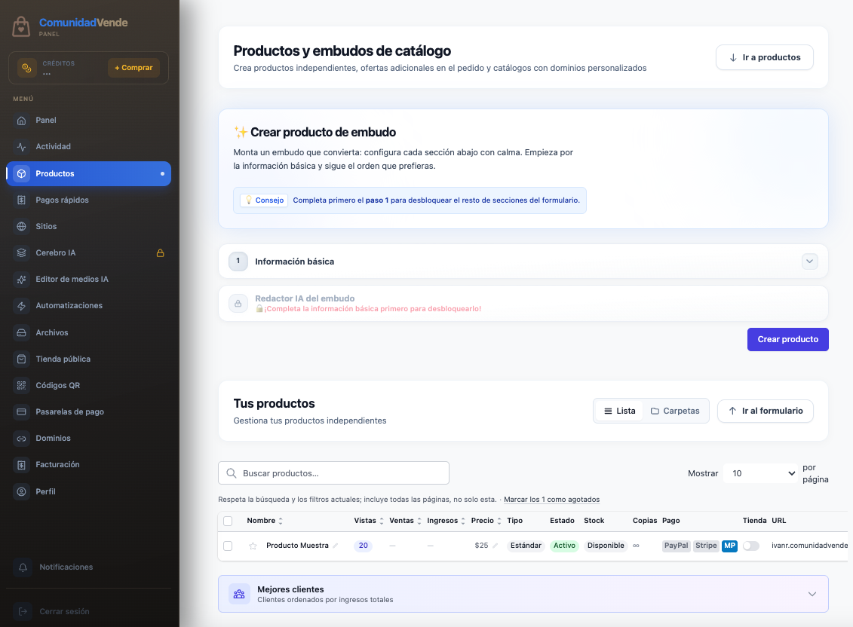Image resolution: width=853 pixels, height=627 pixels.
Task: Click the ComunidadVende shopping bag logo
Action: 21,26
